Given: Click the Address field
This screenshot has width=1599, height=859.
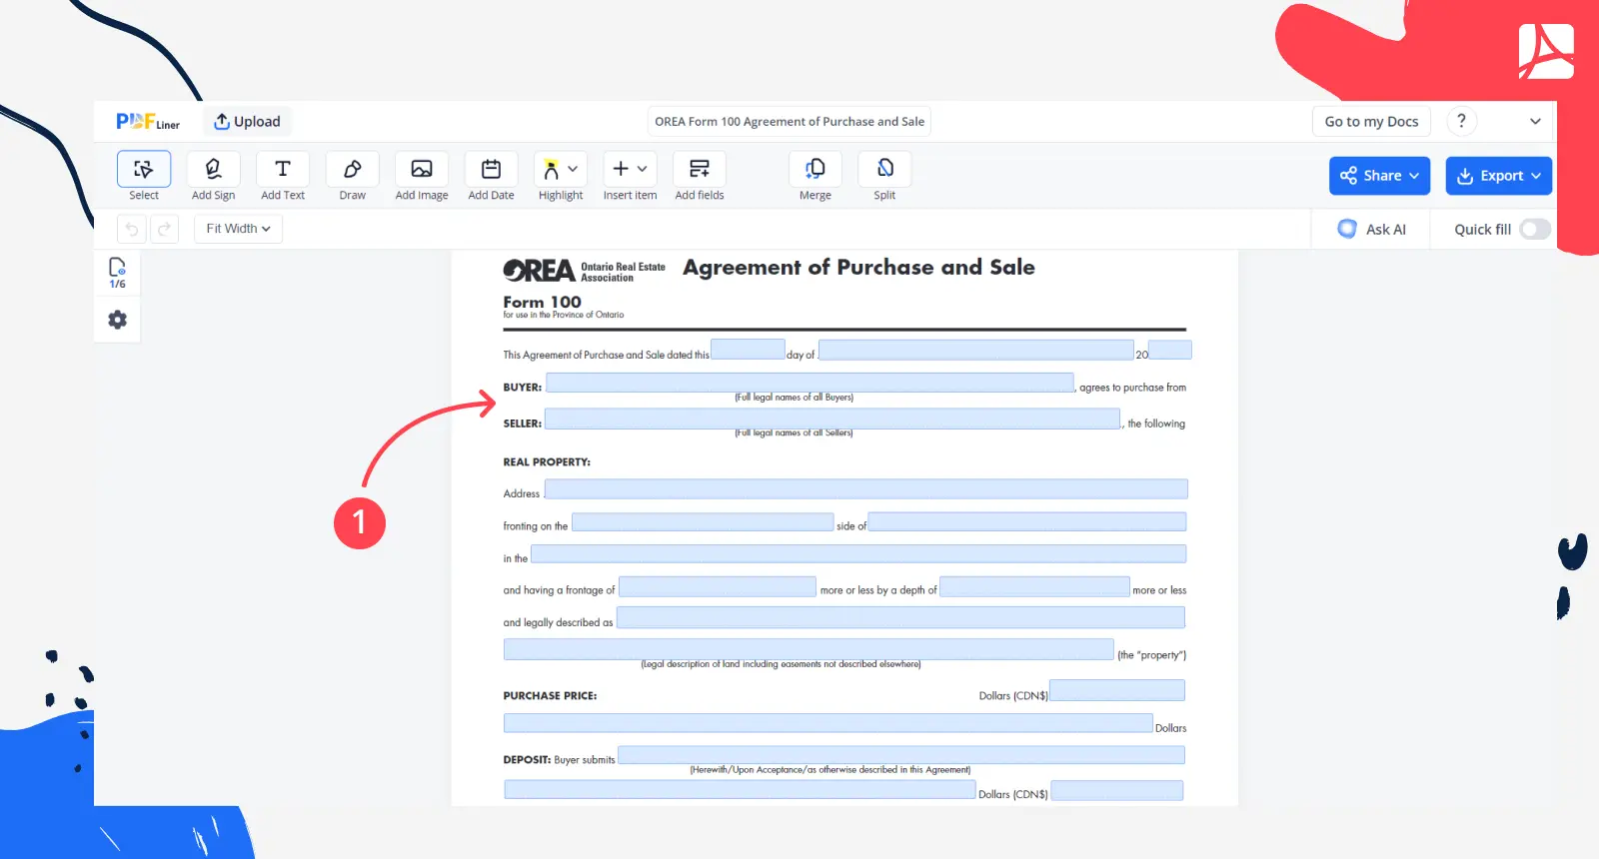Looking at the screenshot, I should tap(865, 488).
